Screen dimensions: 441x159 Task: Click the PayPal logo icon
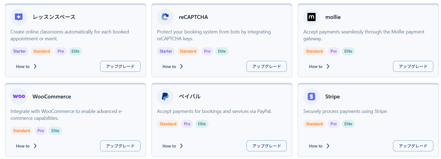click(165, 96)
